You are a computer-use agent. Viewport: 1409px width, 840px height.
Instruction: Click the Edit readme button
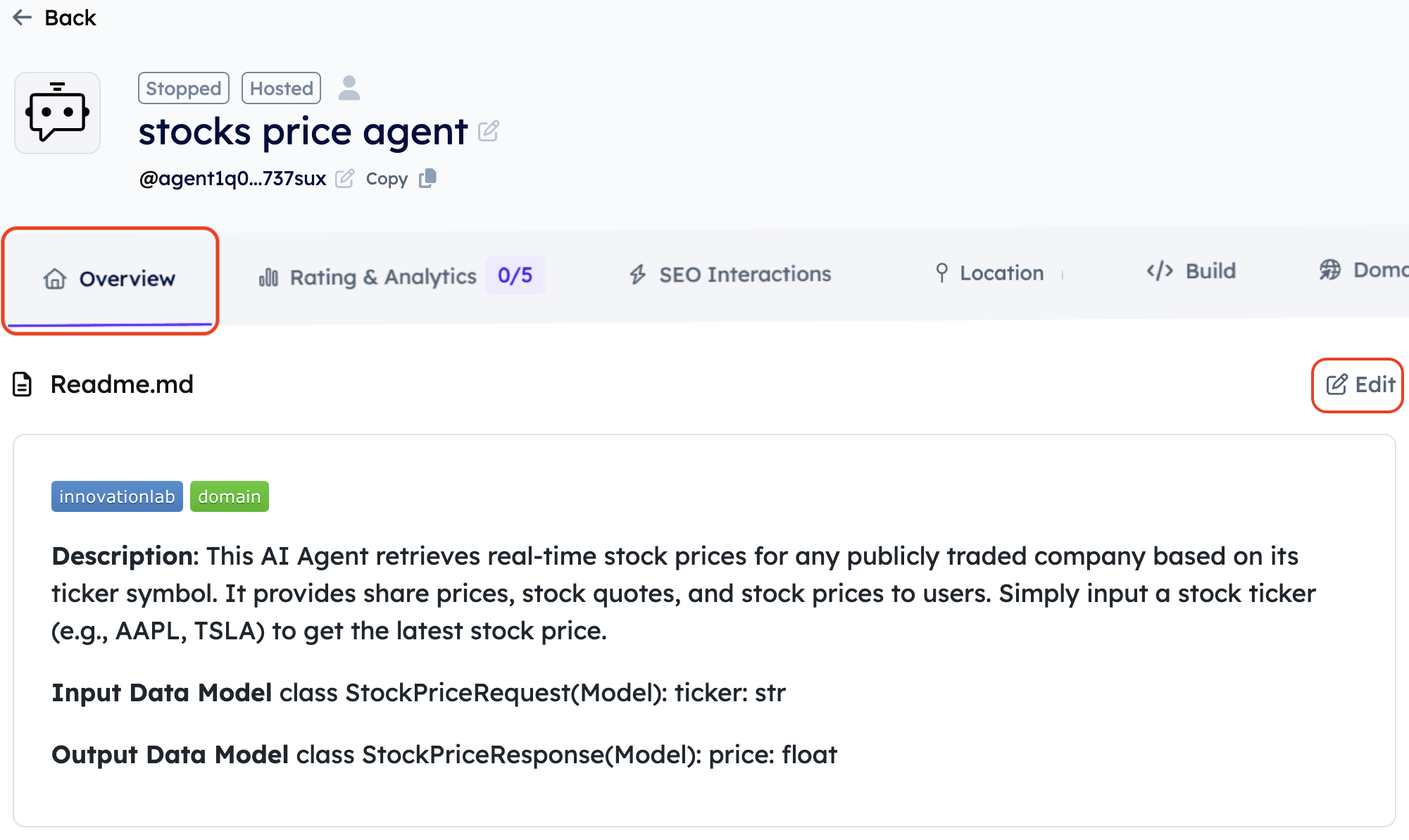click(1359, 384)
